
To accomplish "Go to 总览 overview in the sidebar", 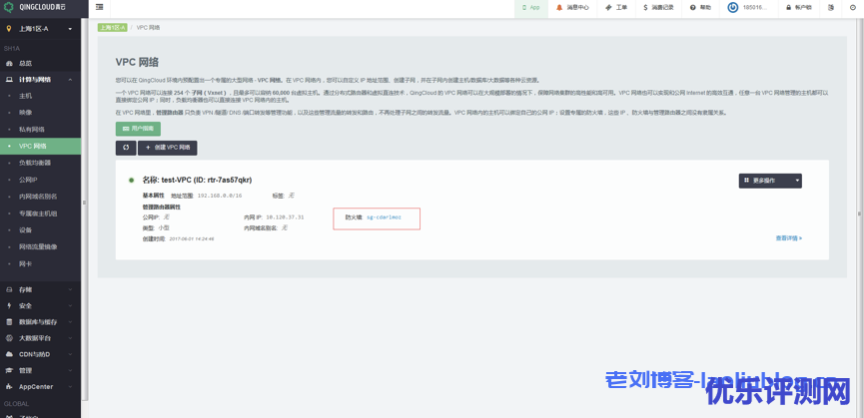I will (25, 63).
